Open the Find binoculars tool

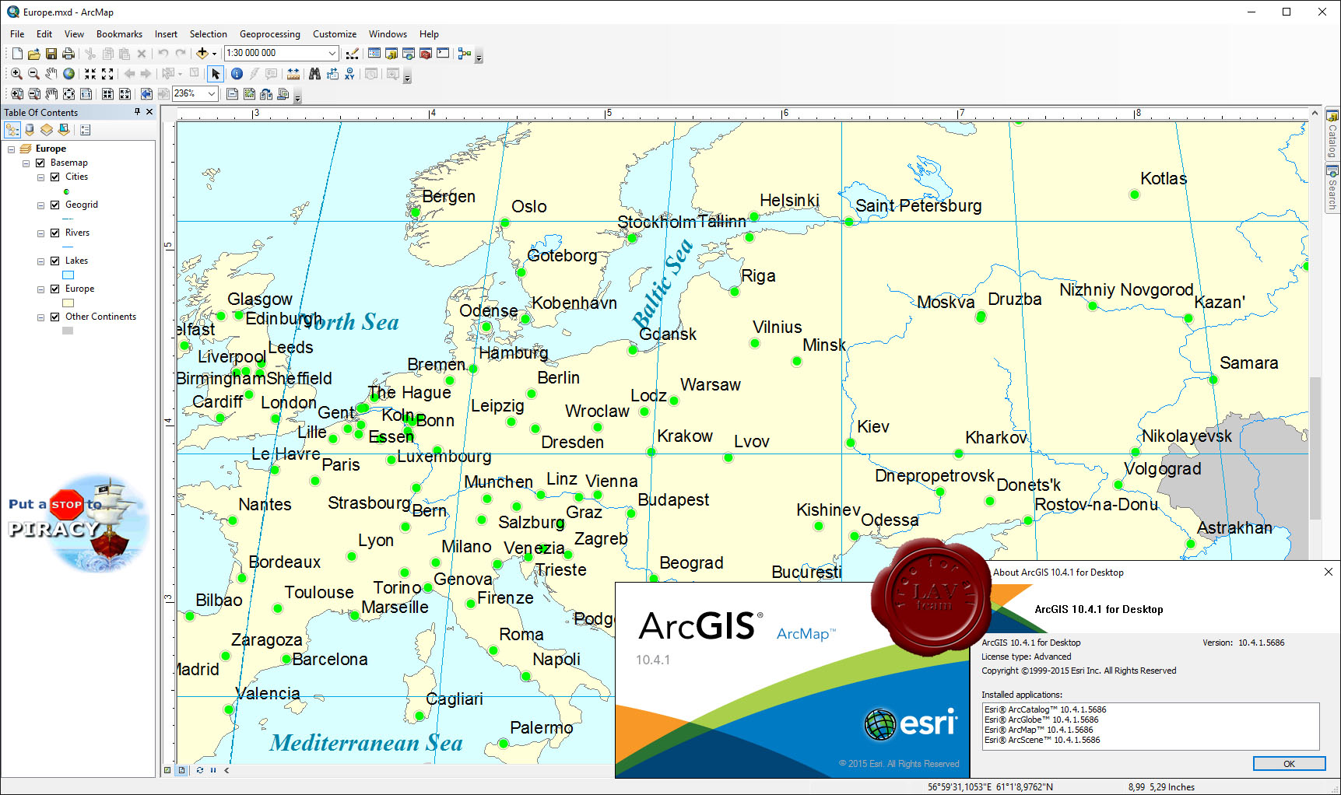[x=314, y=74]
